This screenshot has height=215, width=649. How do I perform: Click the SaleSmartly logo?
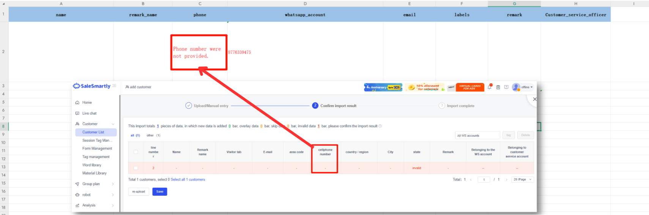91,86
